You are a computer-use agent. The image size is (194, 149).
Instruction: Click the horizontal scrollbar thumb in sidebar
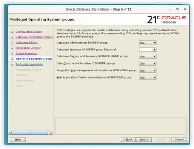click(x=30, y=133)
